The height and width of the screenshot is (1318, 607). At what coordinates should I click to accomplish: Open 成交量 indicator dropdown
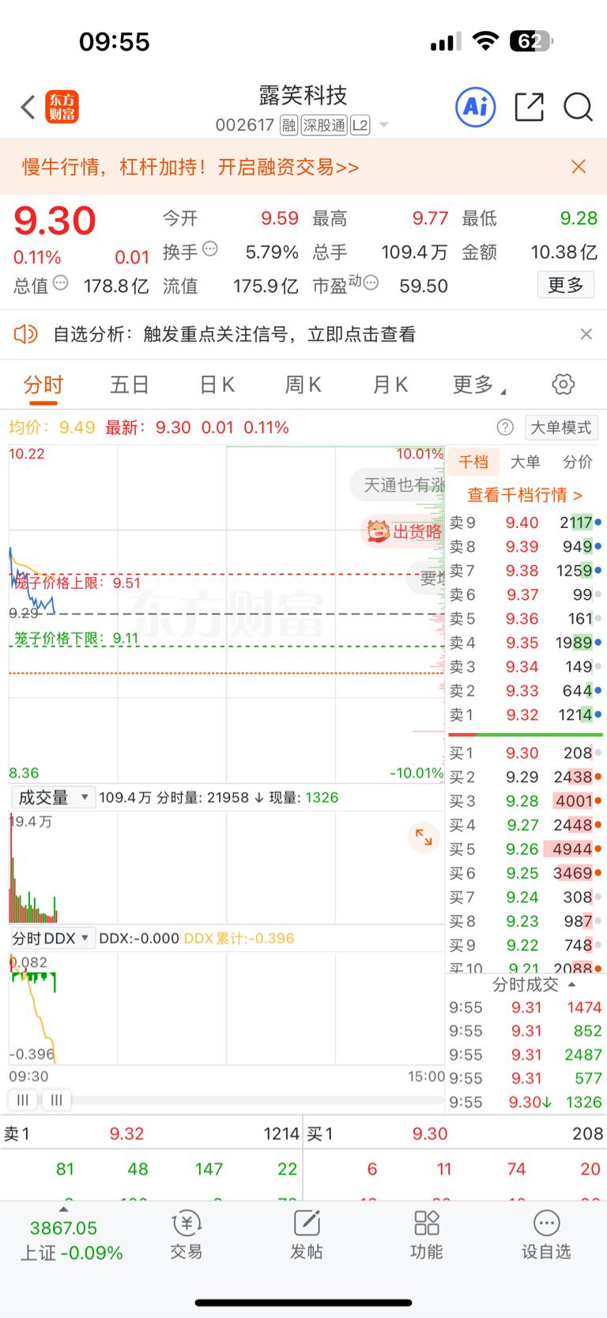pyautogui.click(x=53, y=797)
